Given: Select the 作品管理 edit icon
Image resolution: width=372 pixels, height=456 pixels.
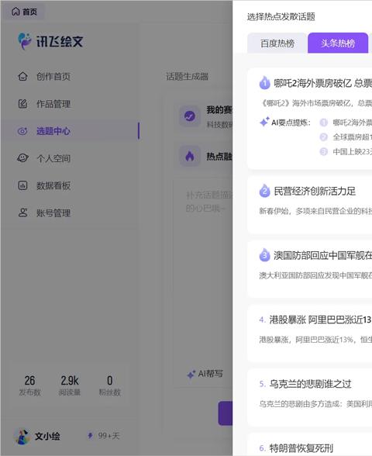Looking at the screenshot, I should point(22,104).
